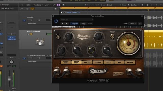The height and width of the screenshot is (91, 163).
Task: Open the tracks area View menu
Action: [x=48, y=5]
